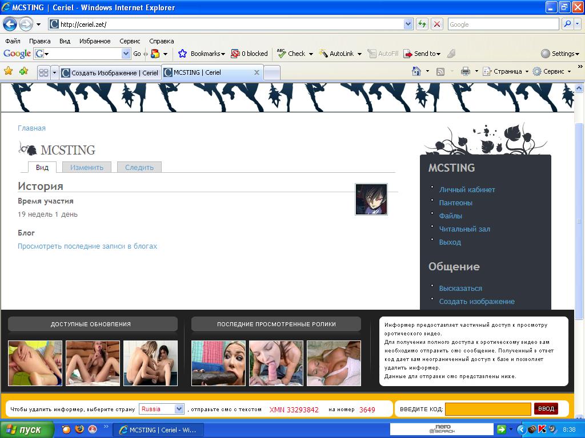Image resolution: width=585 pixels, height=438 pixels.
Task: Click 'Просмотреть последние записи в блогах' link
Action: [x=87, y=246]
